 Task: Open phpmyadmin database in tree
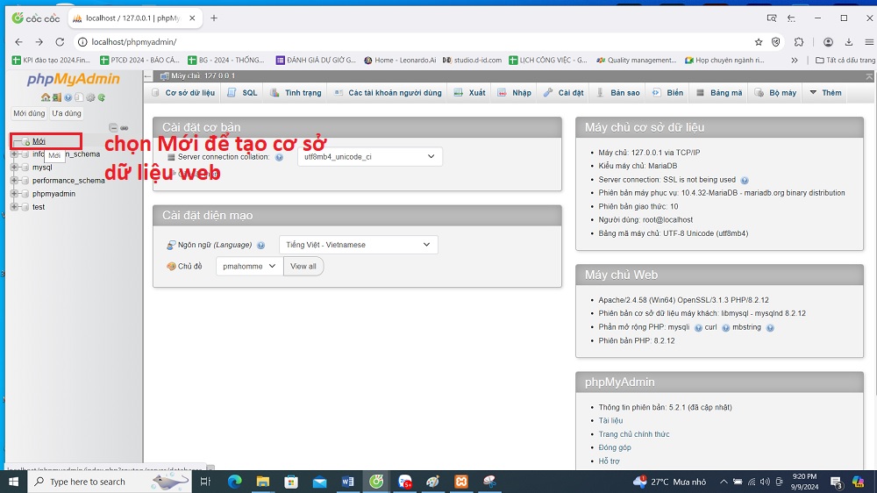coord(53,194)
